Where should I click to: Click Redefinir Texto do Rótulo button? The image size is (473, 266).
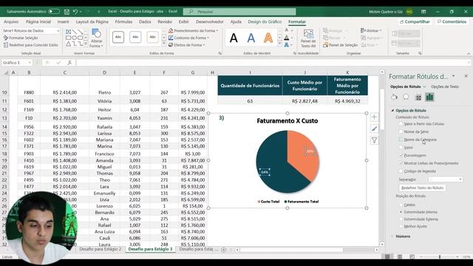coord(422,188)
